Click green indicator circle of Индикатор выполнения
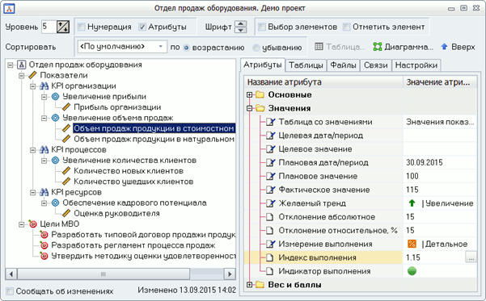This screenshot has width=486, height=301. click(x=412, y=271)
